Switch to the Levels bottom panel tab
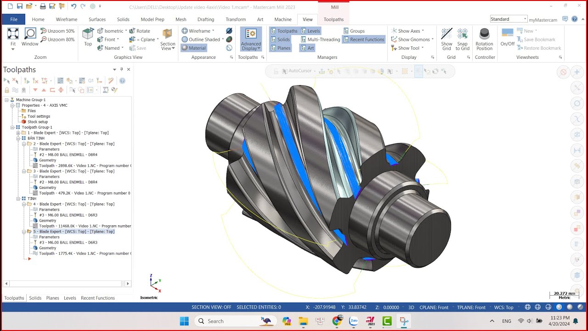 [70, 298]
